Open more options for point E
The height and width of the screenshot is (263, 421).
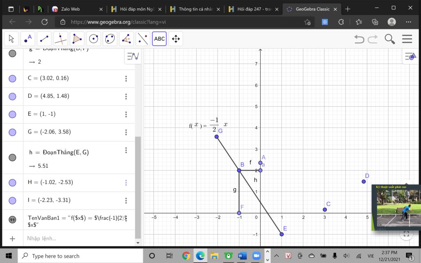126,115
